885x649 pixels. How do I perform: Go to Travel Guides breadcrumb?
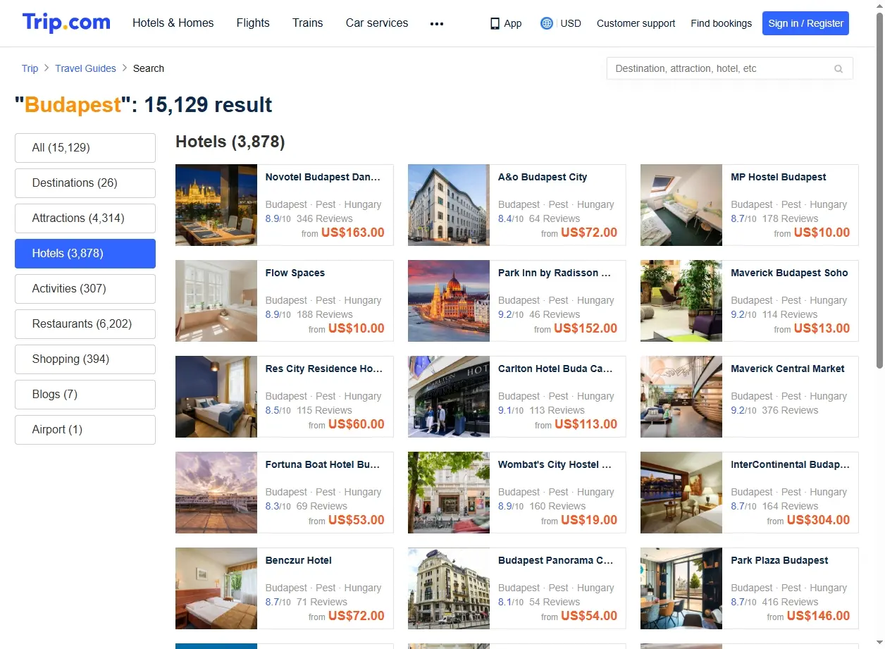(x=85, y=68)
